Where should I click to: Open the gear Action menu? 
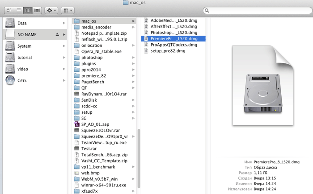(x=51, y=10)
